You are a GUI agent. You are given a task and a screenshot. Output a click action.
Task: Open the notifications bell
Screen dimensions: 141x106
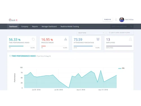tap(116, 20)
